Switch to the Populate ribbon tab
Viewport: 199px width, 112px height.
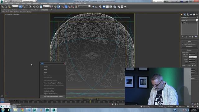45,10
